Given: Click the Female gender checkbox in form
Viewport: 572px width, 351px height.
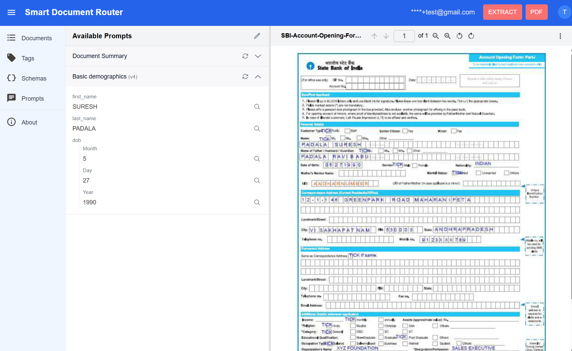Looking at the screenshot, I should click(415, 165).
